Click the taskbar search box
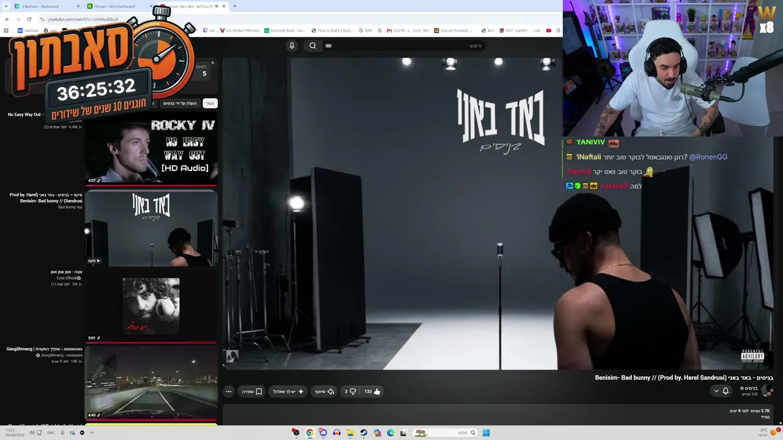This screenshot has height=440, width=783. tap(445, 433)
